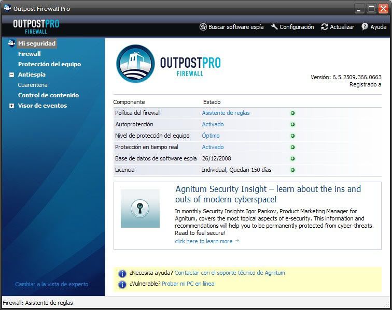Viewport: 392px width, 310px height.
Task: Click the keyhole Security Insight image
Action: (140, 208)
